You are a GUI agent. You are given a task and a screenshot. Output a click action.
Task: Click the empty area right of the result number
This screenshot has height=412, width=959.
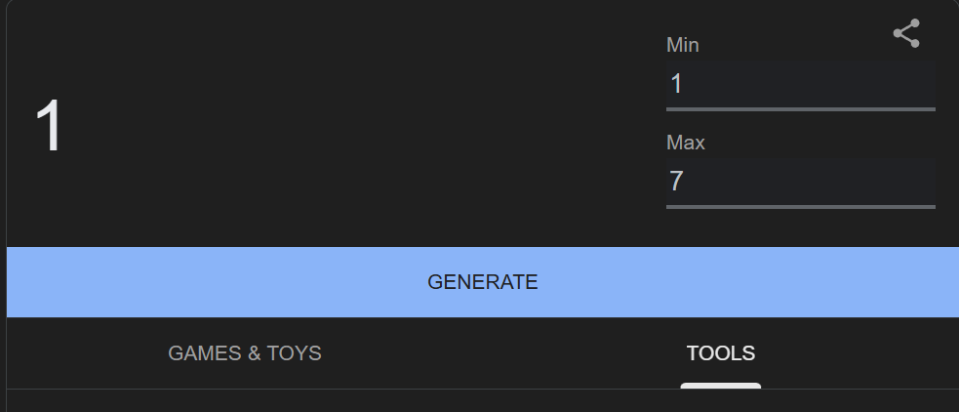[341, 127]
